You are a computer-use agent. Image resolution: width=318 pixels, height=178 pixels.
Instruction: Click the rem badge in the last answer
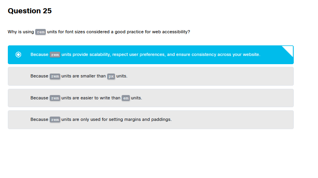(55, 119)
